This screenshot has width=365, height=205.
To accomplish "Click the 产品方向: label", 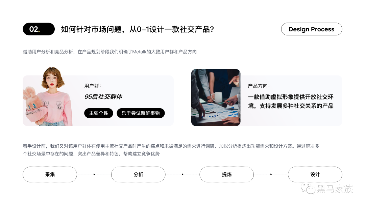I will pos(259,86).
